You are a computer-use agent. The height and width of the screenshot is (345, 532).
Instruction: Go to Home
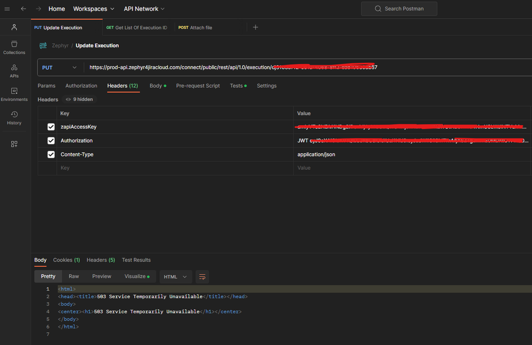point(56,9)
